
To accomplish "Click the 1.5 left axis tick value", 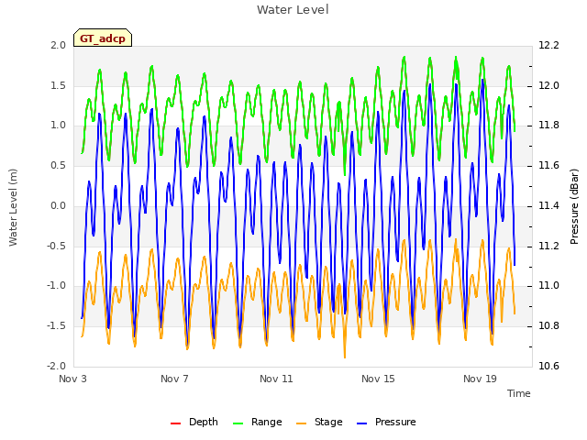I will tap(58, 85).
